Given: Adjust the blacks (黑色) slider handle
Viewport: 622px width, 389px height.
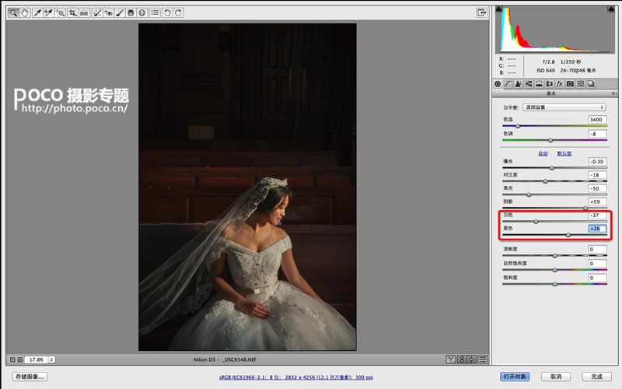Looking at the screenshot, I should (x=568, y=235).
